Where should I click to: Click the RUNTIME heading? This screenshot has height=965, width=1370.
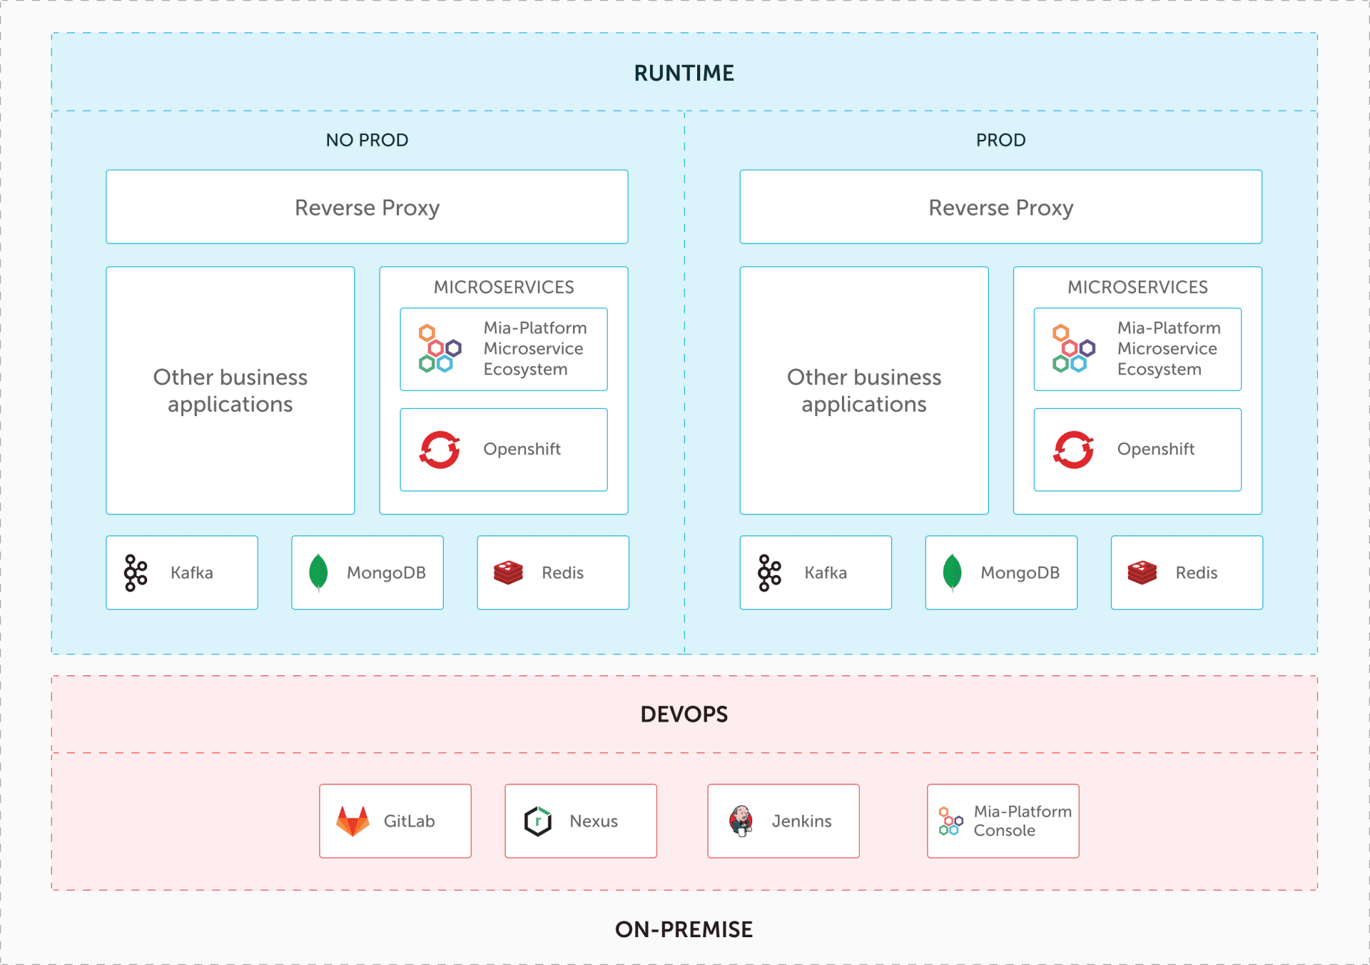point(684,73)
